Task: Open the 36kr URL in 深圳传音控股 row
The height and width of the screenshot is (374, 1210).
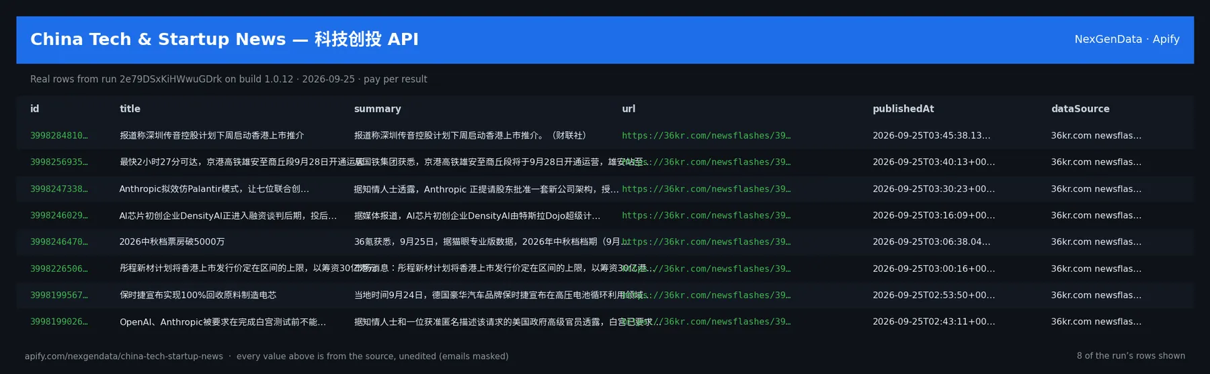Action: point(706,136)
